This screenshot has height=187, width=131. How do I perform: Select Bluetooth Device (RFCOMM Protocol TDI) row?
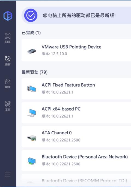pos(76,180)
